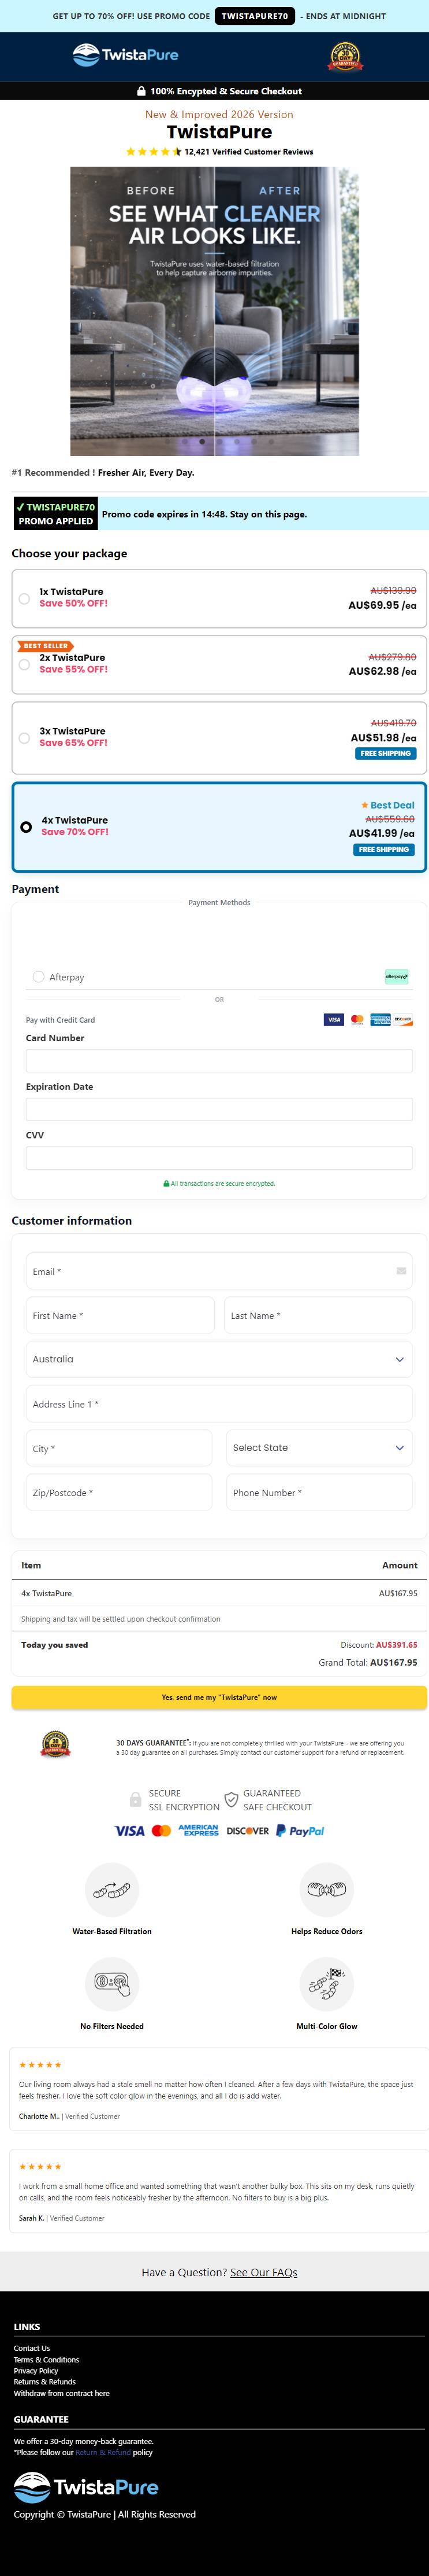Click the Visa icon near Pay with Credit Card
429x2576 pixels.
point(333,1020)
